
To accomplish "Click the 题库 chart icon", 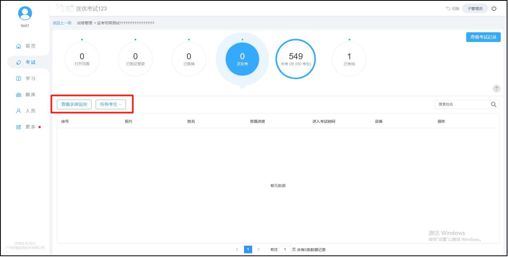I will coord(19,95).
